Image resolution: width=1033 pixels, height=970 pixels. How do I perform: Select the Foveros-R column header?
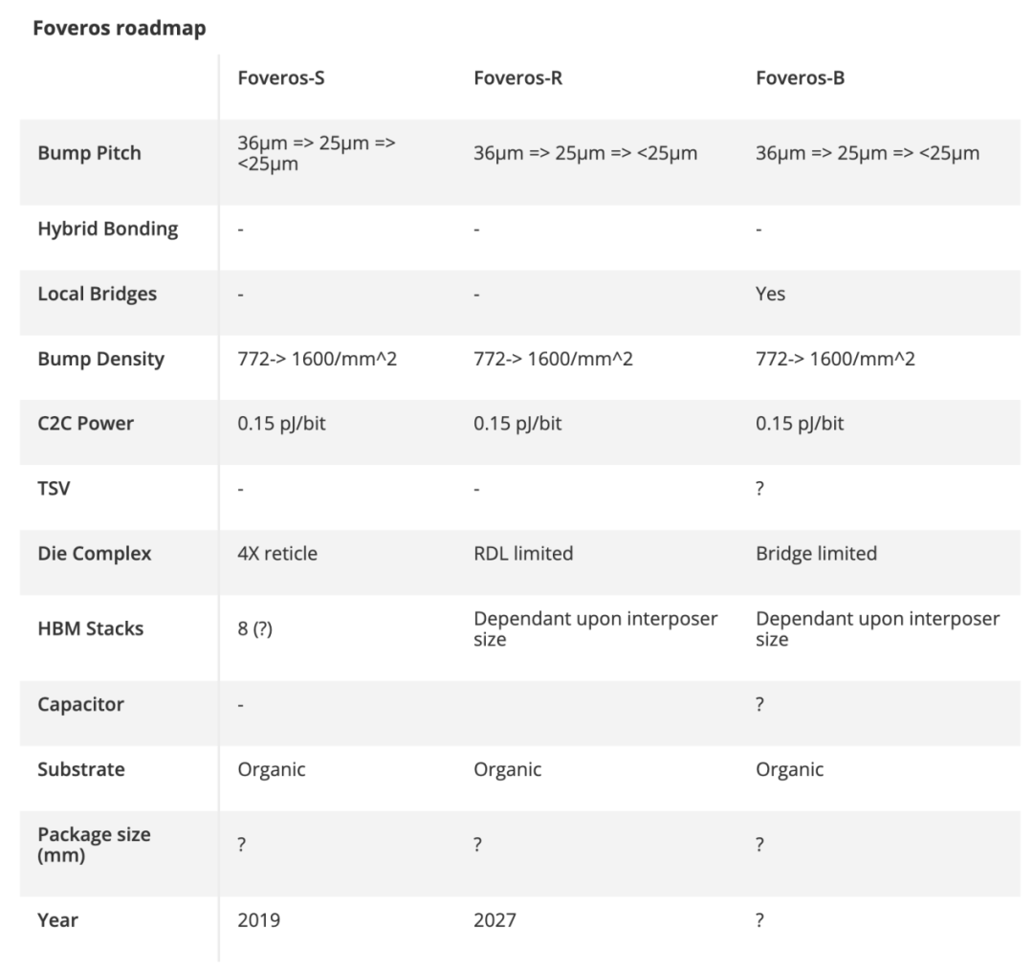[x=517, y=77]
